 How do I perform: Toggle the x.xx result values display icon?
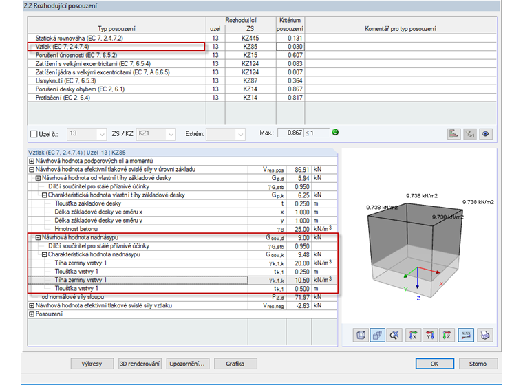(x=466, y=335)
